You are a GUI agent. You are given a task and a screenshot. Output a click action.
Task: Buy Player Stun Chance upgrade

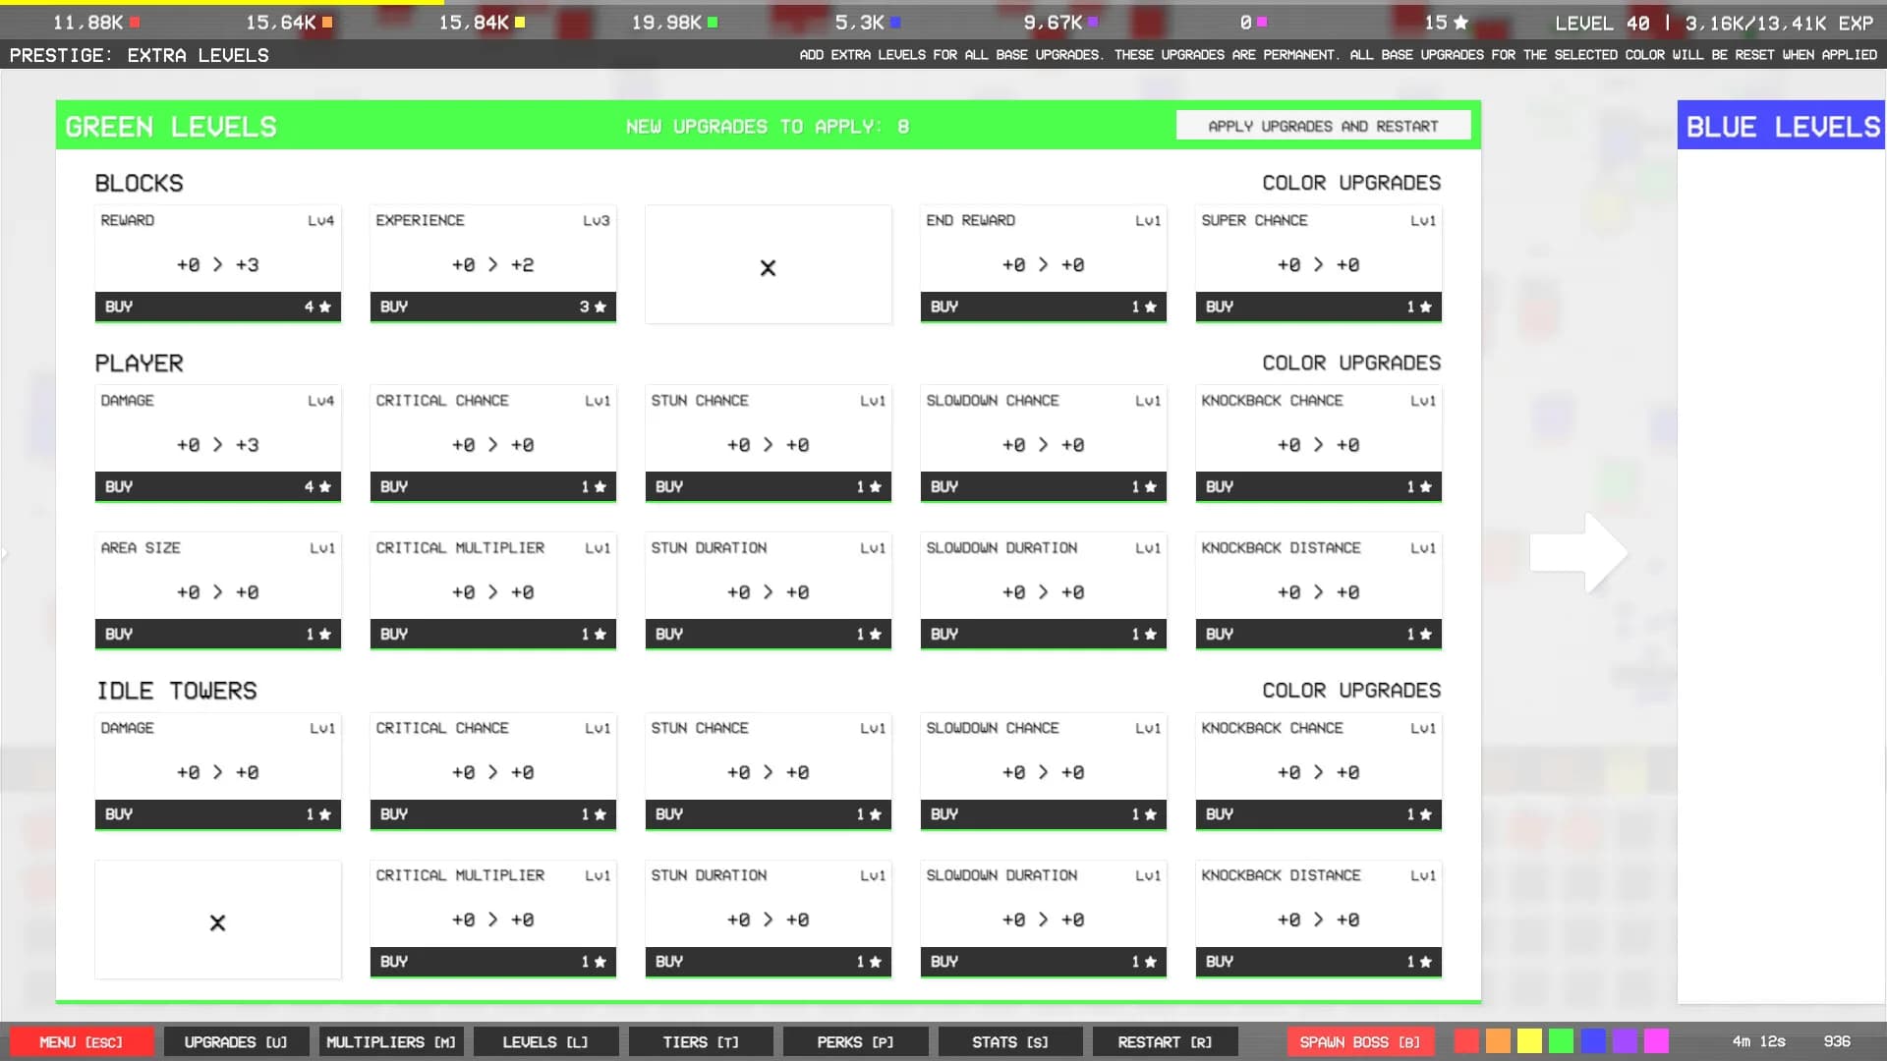pos(768,486)
